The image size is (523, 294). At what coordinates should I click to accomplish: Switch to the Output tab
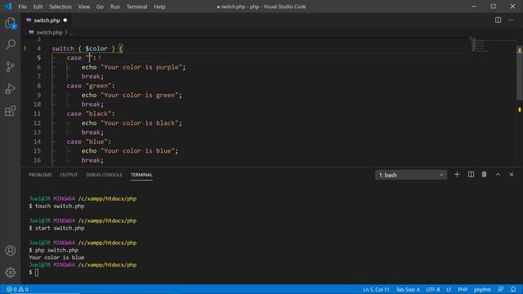(x=69, y=175)
